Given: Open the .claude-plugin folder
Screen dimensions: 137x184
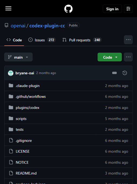Looking at the screenshot, I should click(x=27, y=86).
